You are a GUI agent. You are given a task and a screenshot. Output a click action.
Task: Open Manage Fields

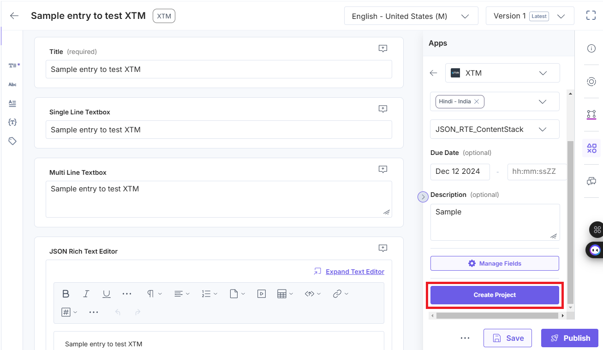pos(495,263)
